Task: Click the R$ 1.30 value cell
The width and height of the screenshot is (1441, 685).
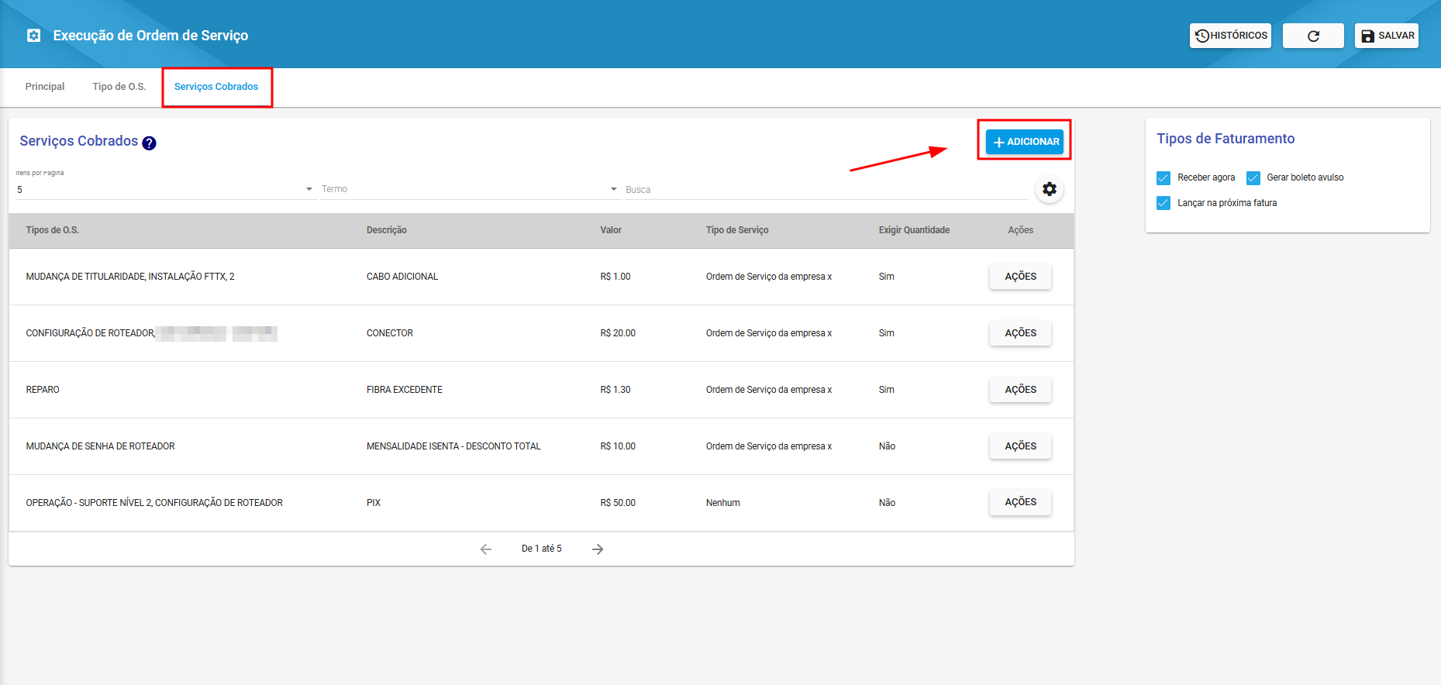Action: [x=615, y=390]
